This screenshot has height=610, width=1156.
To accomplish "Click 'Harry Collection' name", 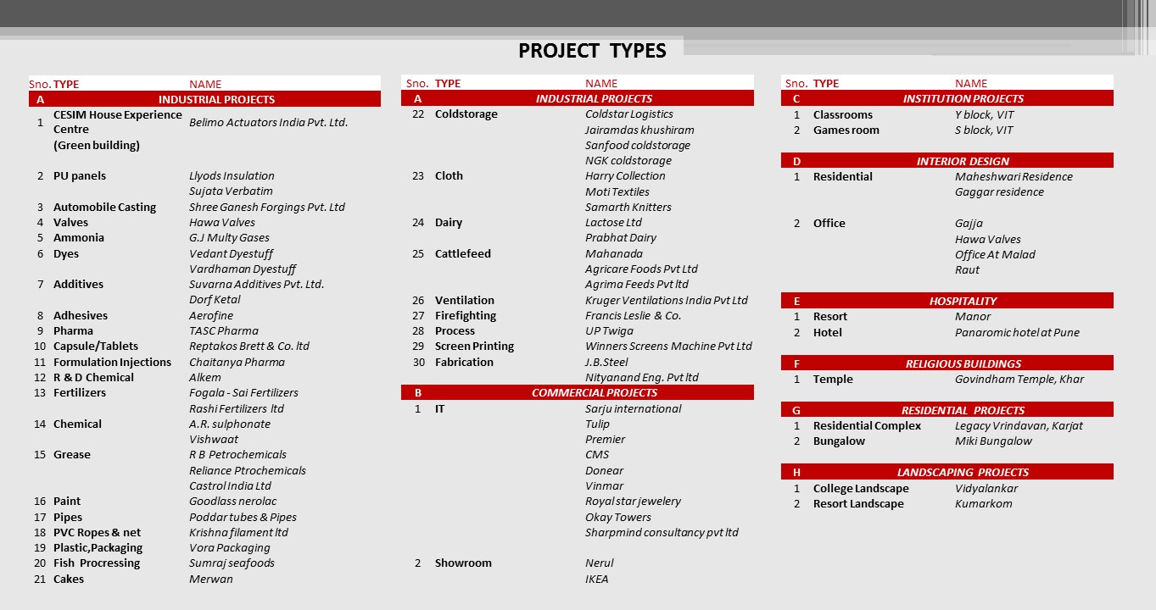I will pyautogui.click(x=625, y=176).
